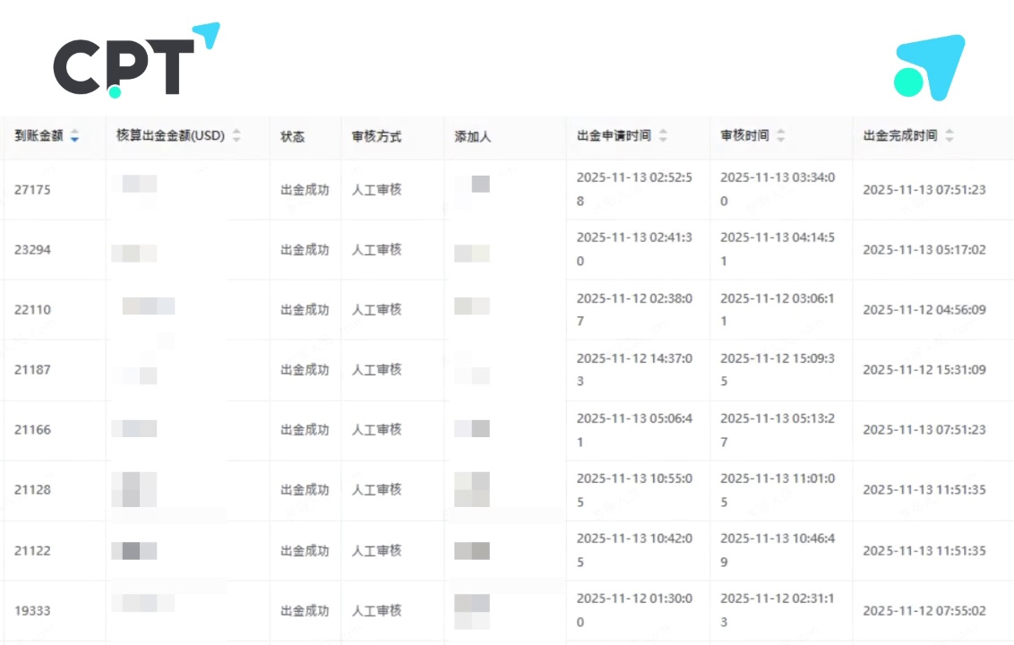
Task: Select the amount cell 21166
Action: [x=32, y=430]
